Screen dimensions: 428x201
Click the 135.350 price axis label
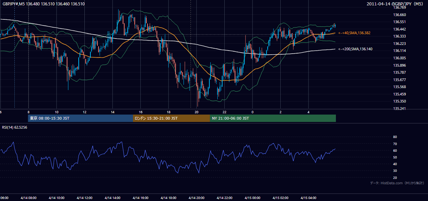pyautogui.click(x=399, y=101)
